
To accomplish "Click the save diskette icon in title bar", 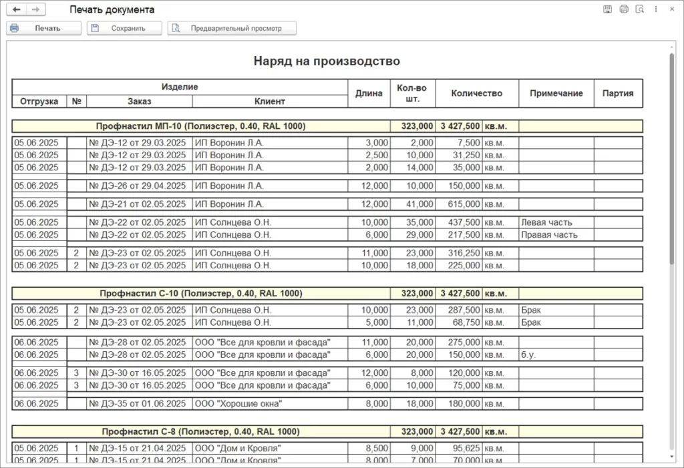I will pyautogui.click(x=607, y=9).
